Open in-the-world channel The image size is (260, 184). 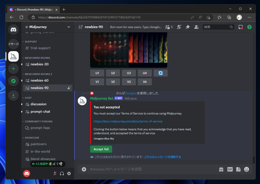(48, 152)
